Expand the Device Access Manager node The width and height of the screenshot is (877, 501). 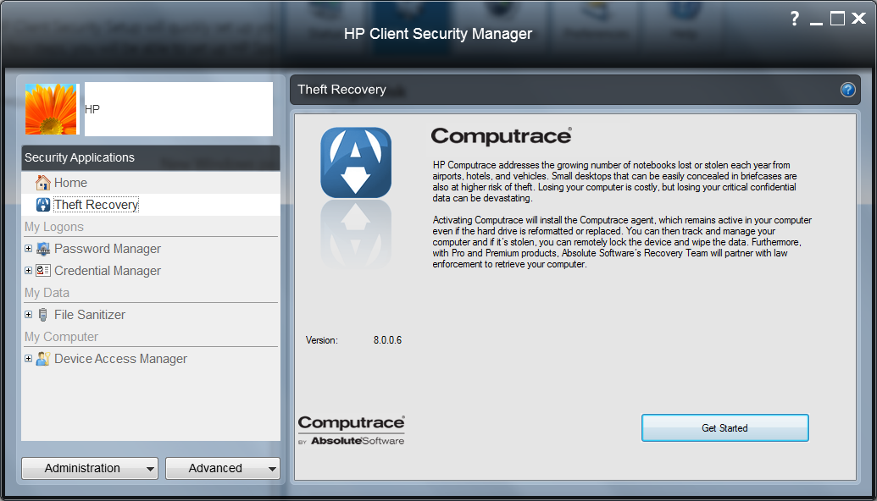[28, 359]
